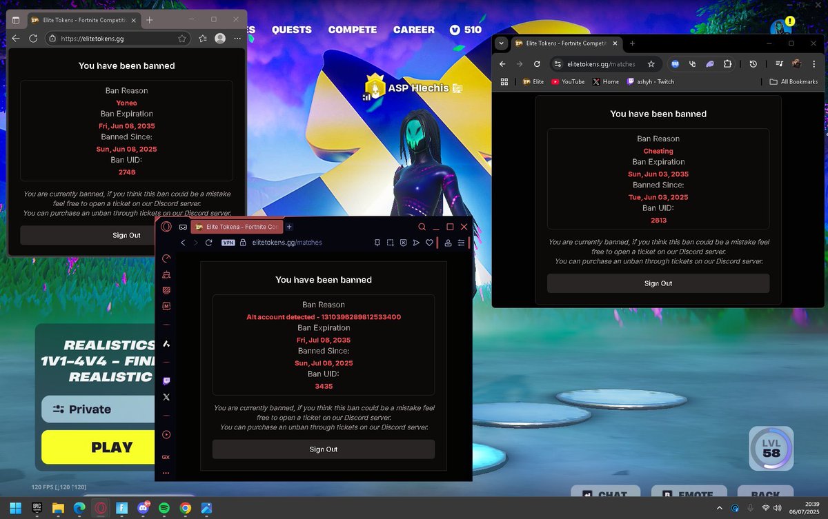Viewport: 828px width, 519px height.
Task: Click the yellow PLAY button in Fortnite
Action: pyautogui.click(x=99, y=447)
